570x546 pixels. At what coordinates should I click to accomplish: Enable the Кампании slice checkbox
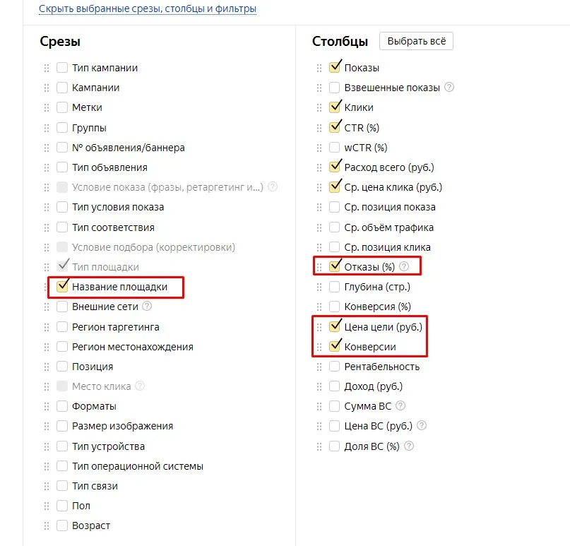point(62,88)
